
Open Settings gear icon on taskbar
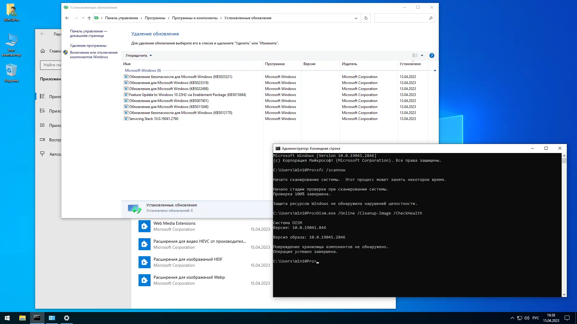[66, 318]
